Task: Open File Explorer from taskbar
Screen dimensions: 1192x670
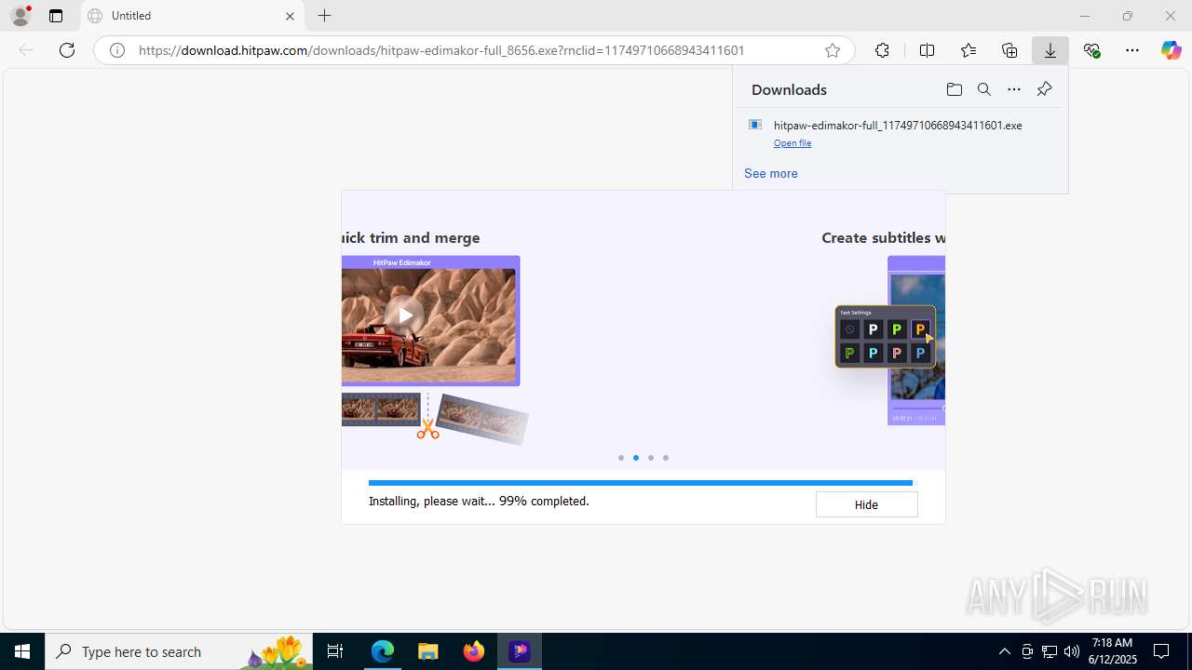Action: 427,651
